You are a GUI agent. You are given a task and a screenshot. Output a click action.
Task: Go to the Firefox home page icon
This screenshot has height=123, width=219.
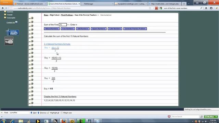tap(206, 8)
